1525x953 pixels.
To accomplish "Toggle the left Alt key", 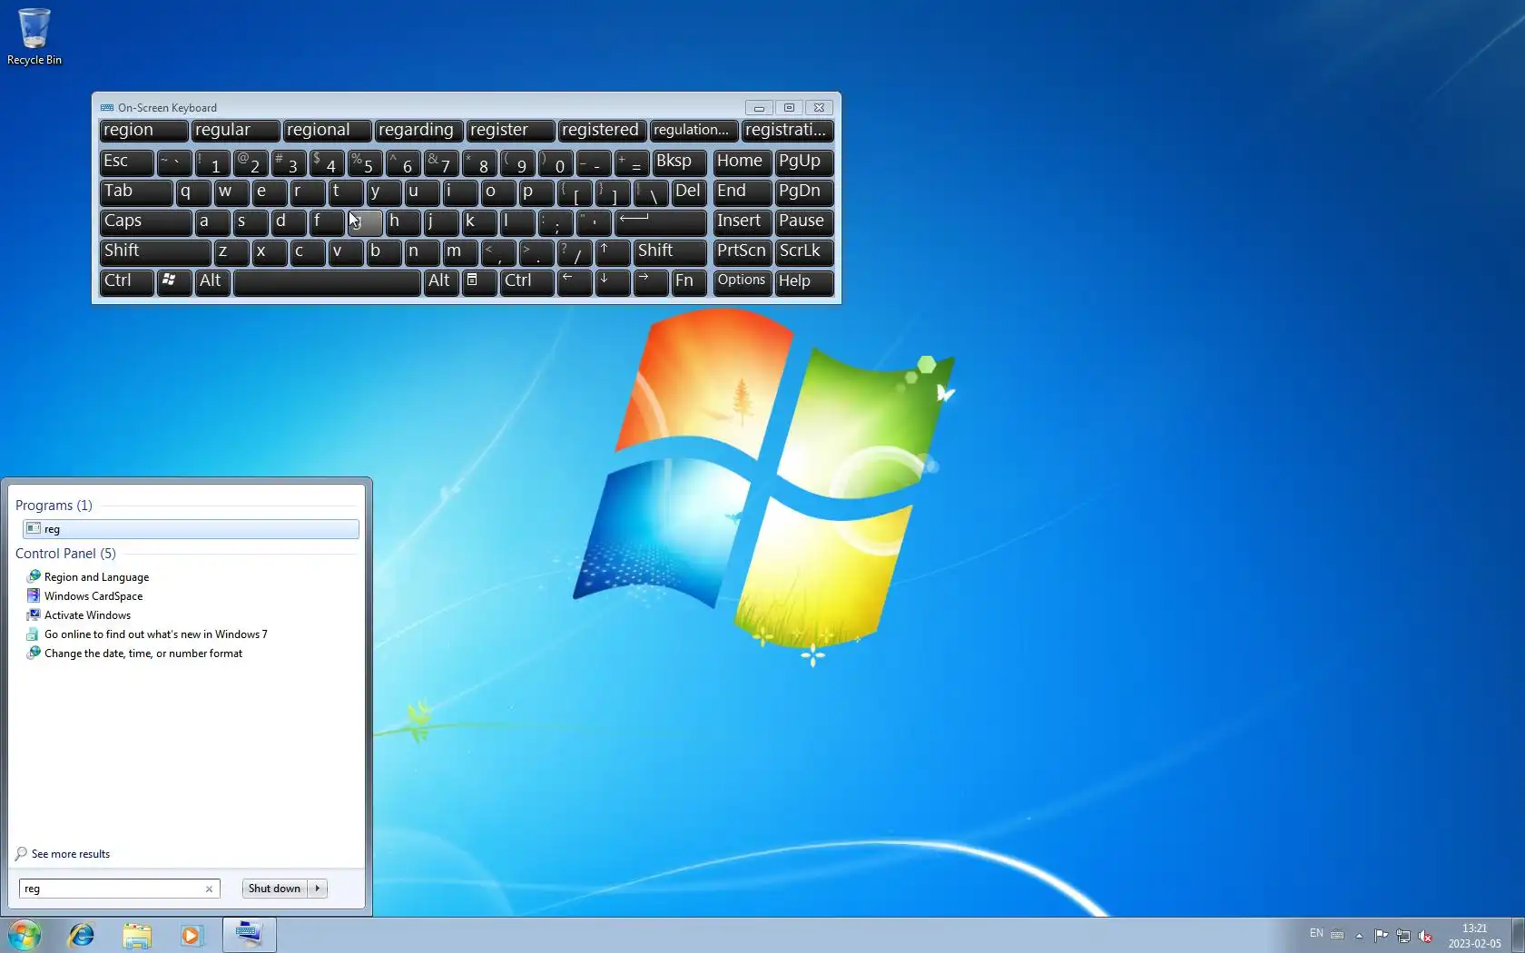I will 212,282.
